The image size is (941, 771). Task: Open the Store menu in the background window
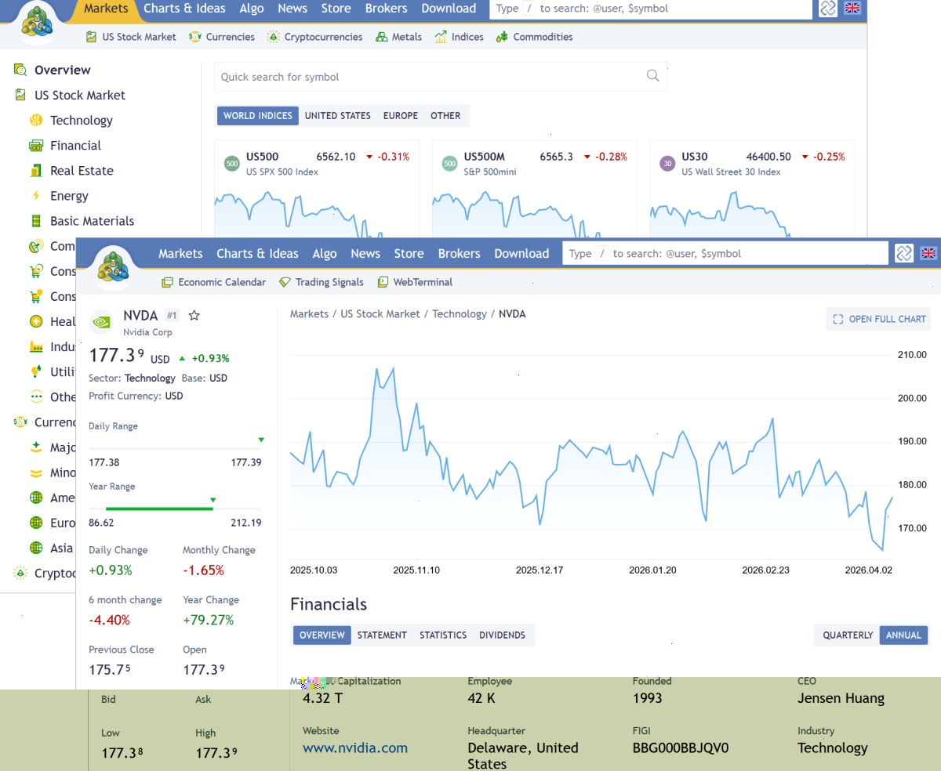tap(336, 9)
